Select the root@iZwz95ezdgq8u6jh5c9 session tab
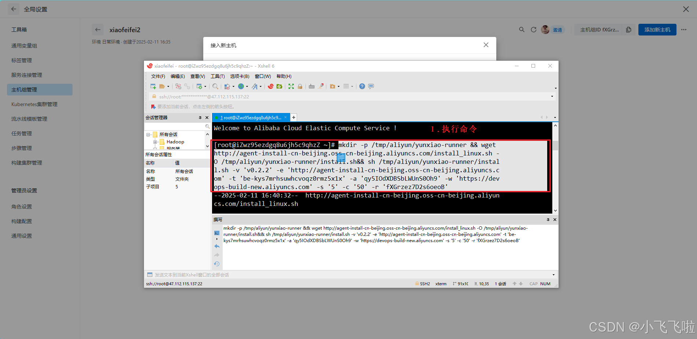 [x=251, y=117]
